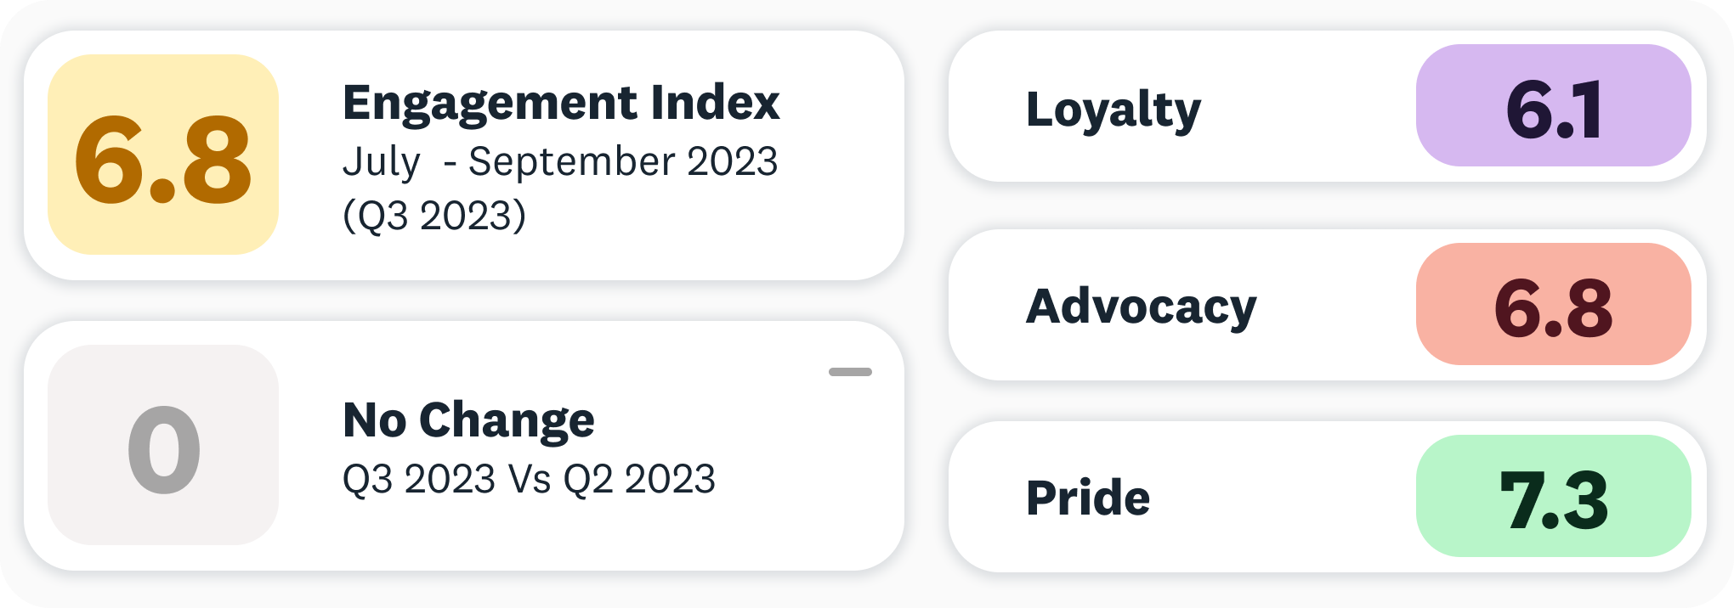Click the (Q3 2023) quarter label
This screenshot has width=1734, height=608.
(434, 216)
